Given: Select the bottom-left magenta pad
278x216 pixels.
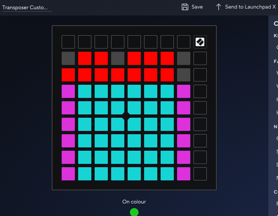Looking at the screenshot, I should (68, 174).
